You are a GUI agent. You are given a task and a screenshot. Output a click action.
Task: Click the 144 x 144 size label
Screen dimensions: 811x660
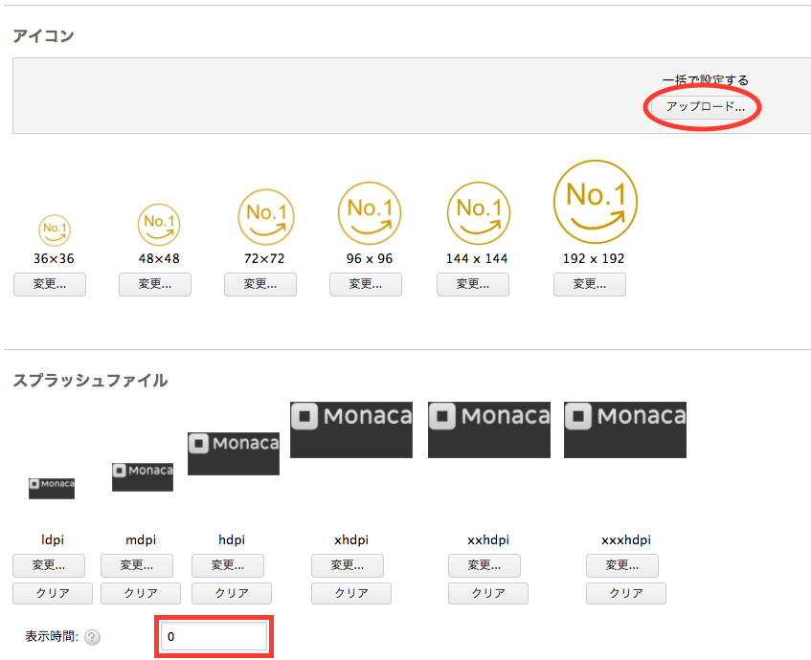[477, 258]
